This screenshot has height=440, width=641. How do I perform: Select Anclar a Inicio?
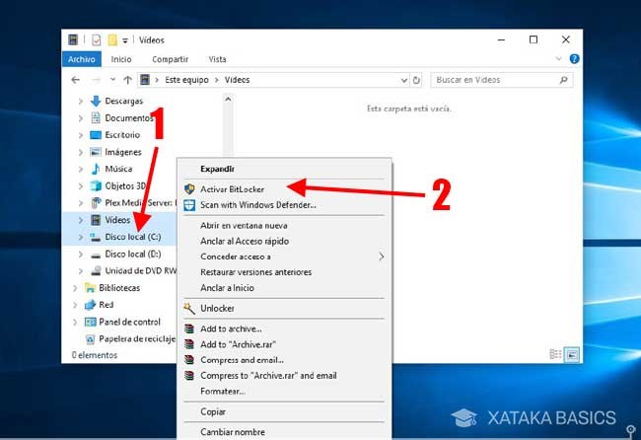285,288
